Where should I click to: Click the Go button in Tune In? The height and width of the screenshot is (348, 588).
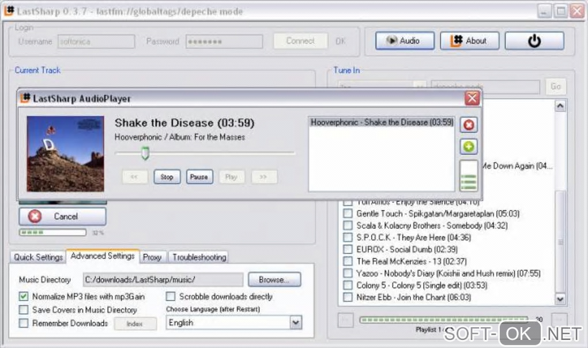pyautogui.click(x=555, y=87)
